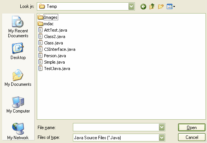Go to My Documents place icon
This screenshot has width=207, height=143.
pyautogui.click(x=18, y=78)
